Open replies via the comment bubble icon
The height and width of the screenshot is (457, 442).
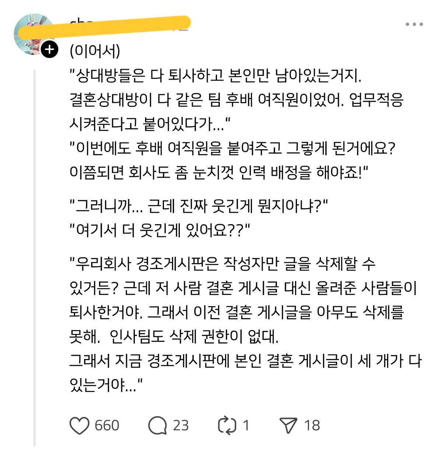pyautogui.click(x=157, y=425)
